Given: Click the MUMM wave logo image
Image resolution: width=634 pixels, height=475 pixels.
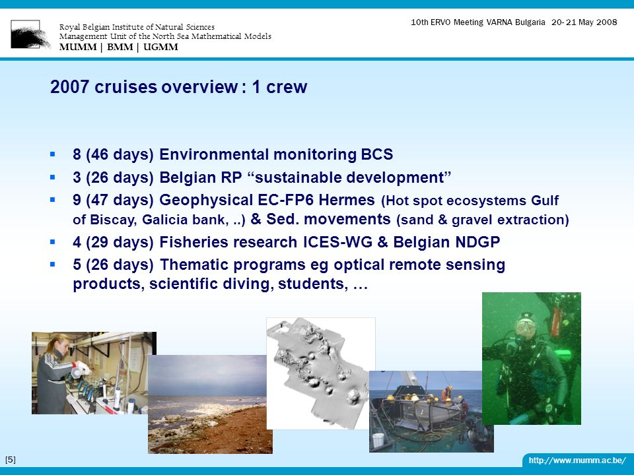Looking at the screenshot, I should (x=30, y=34).
